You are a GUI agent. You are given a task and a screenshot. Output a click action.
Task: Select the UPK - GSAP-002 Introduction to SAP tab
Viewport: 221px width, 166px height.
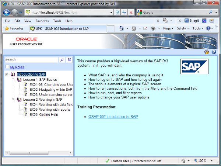pos(68,29)
